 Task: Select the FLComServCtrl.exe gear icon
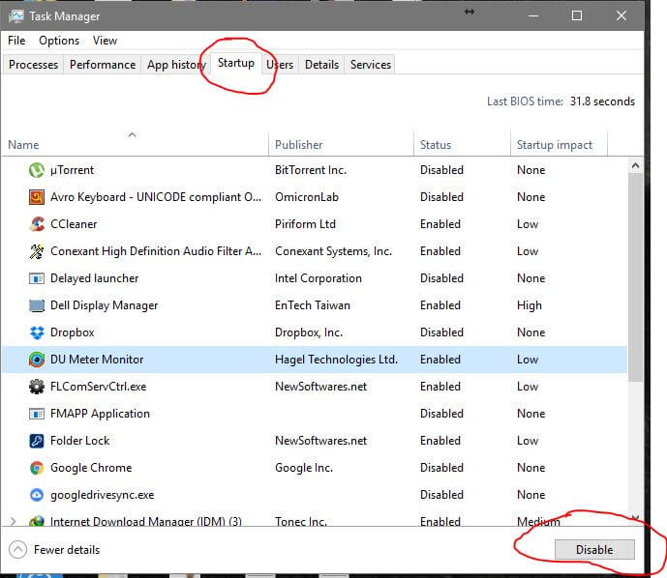[37, 387]
